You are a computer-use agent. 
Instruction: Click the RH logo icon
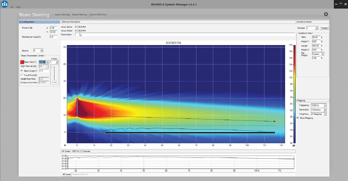click(x=4, y=4)
